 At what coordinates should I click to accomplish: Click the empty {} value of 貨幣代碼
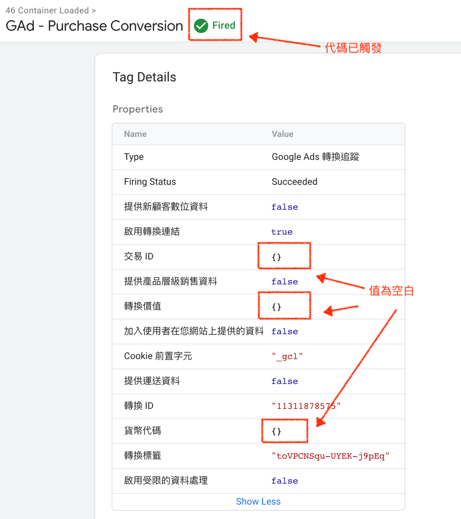point(276,431)
